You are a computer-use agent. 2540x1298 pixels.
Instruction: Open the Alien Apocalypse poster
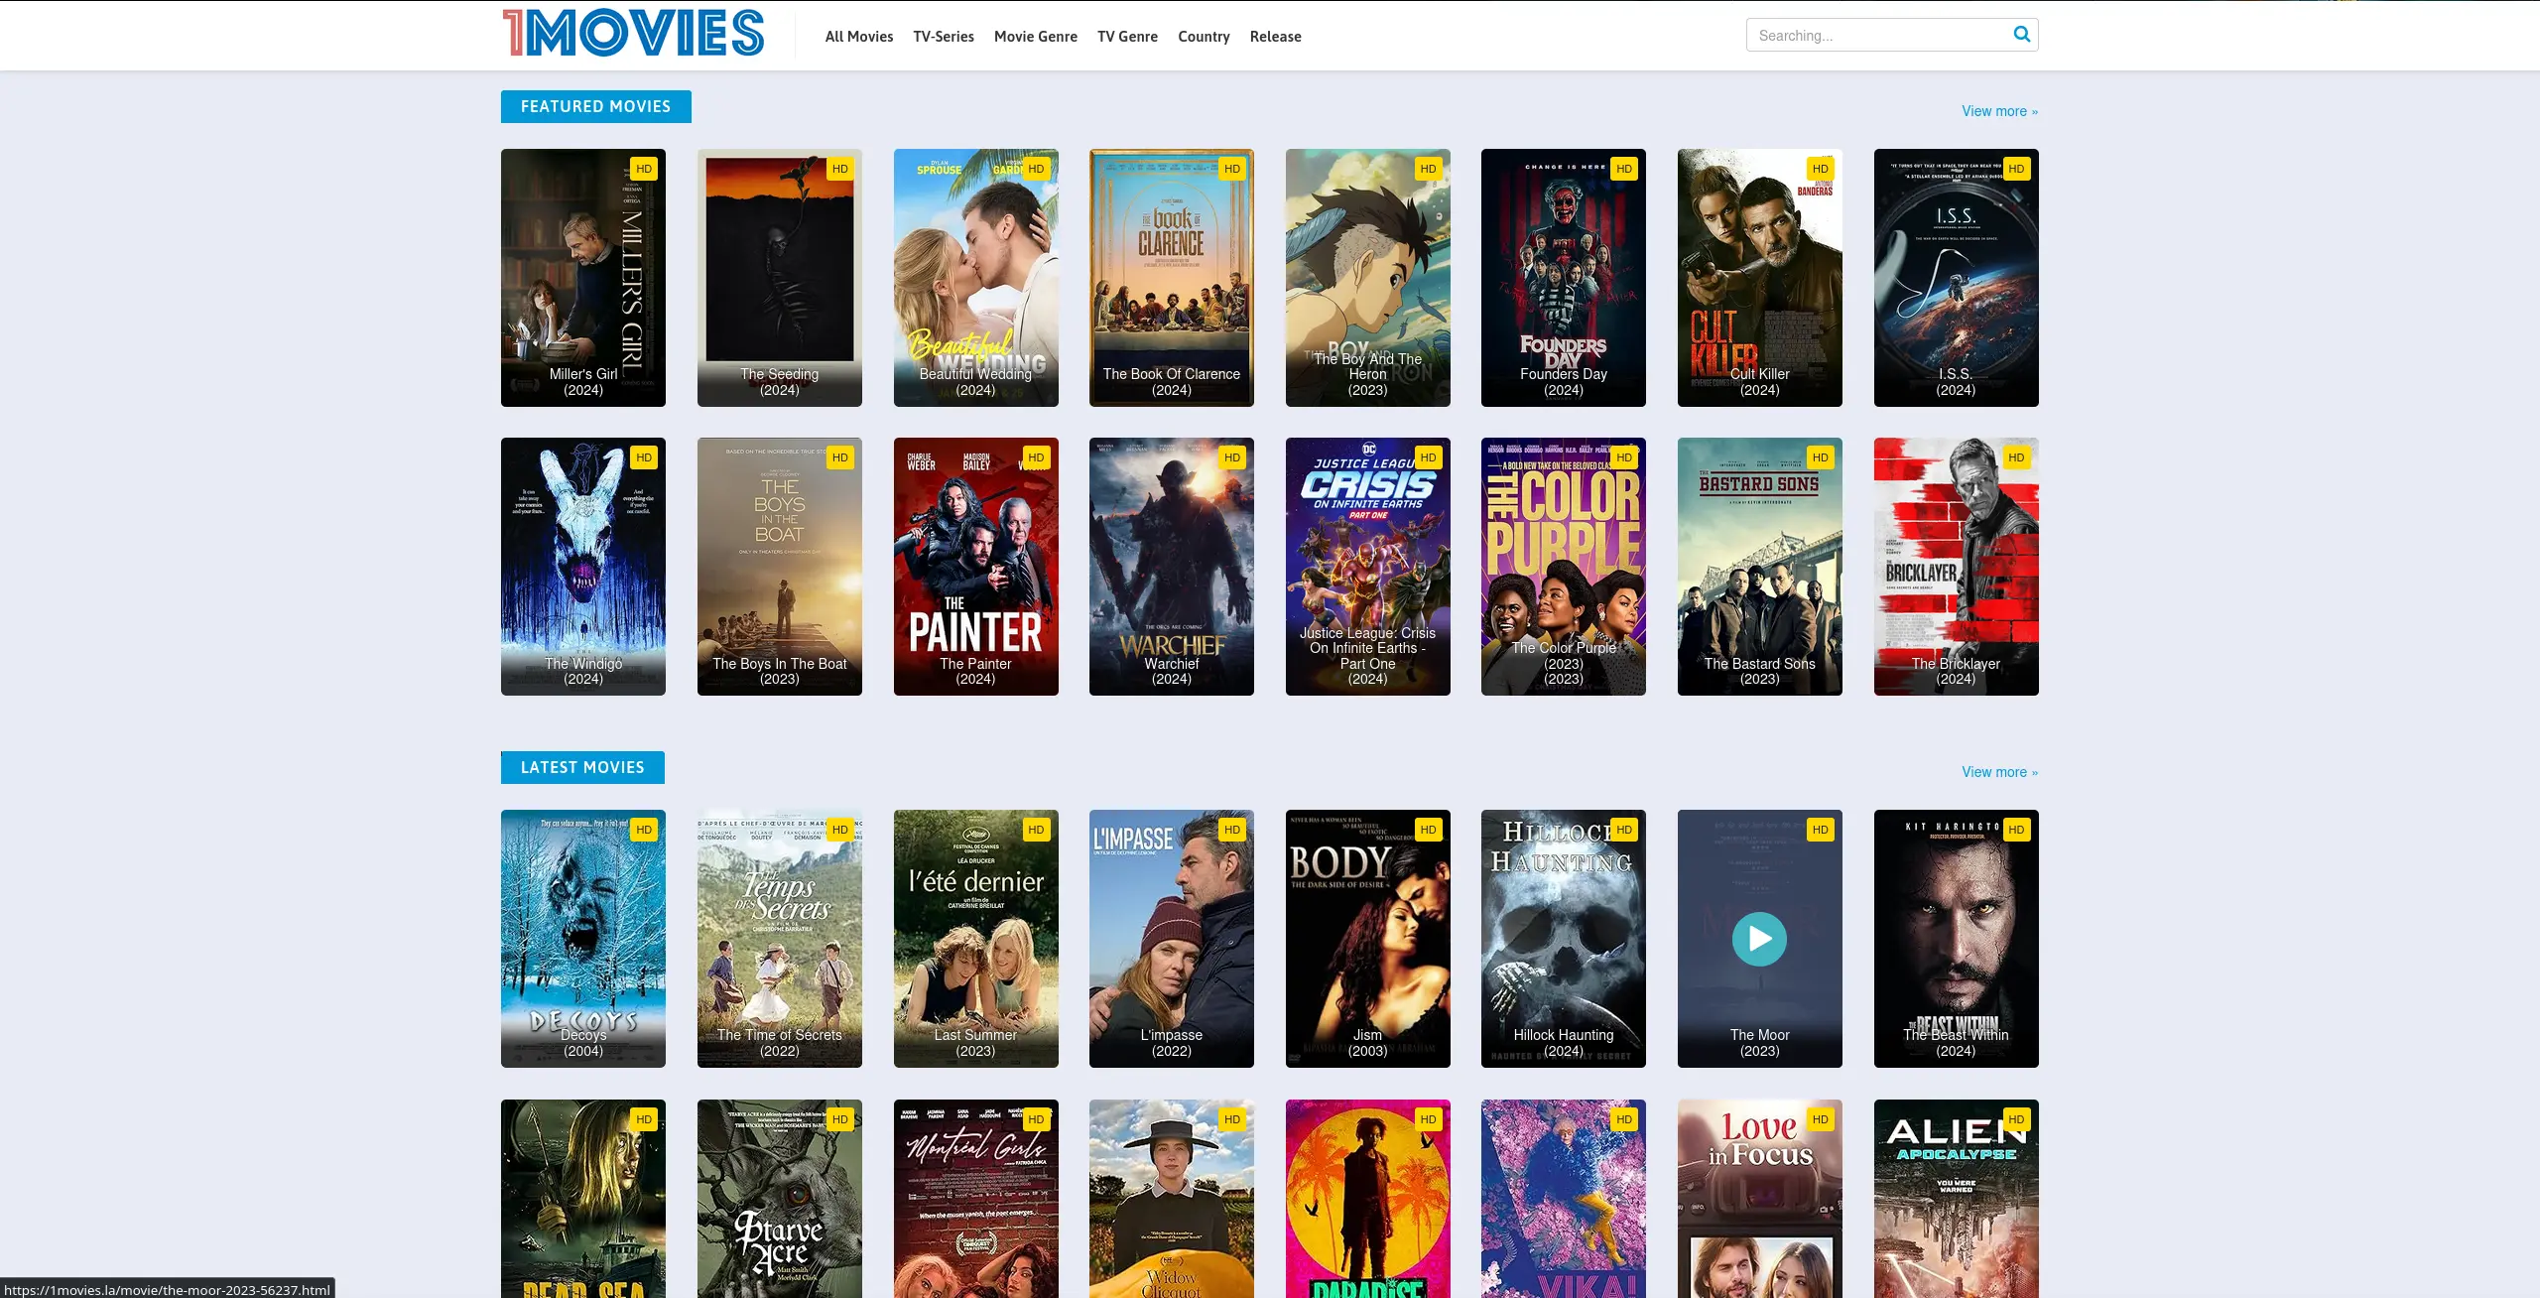coord(1957,1199)
